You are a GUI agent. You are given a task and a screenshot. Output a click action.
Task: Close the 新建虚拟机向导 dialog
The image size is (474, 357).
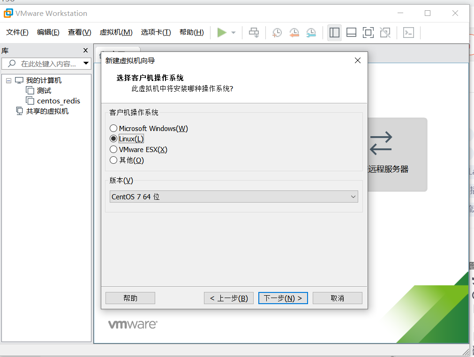click(358, 60)
